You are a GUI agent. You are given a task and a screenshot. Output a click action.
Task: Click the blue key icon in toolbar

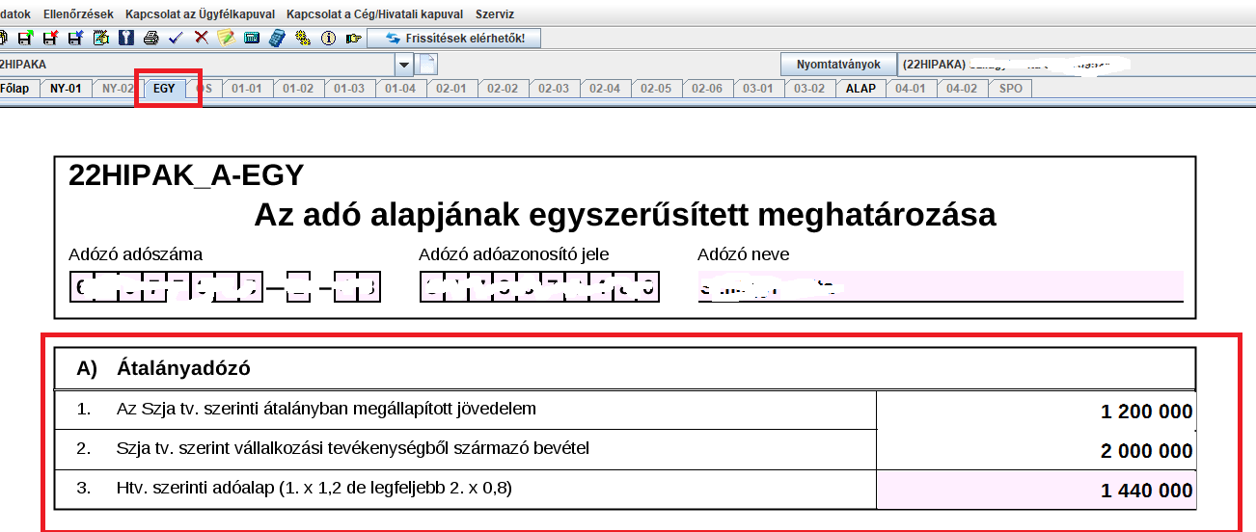[126, 38]
